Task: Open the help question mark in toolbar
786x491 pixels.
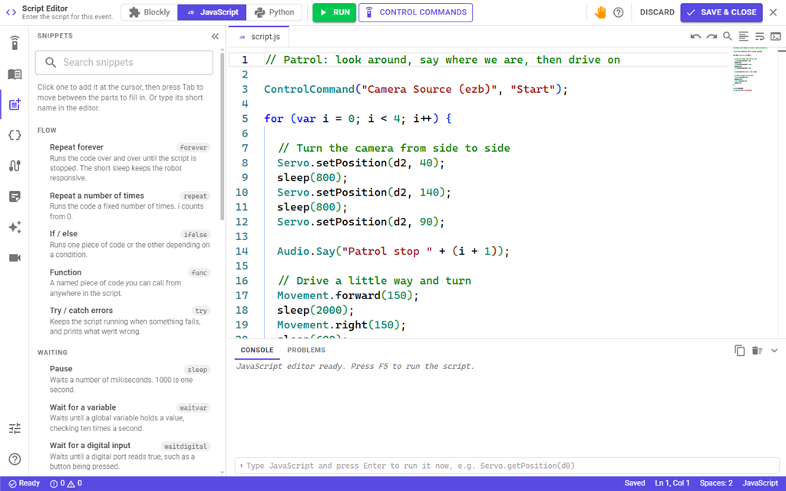Action: (619, 12)
